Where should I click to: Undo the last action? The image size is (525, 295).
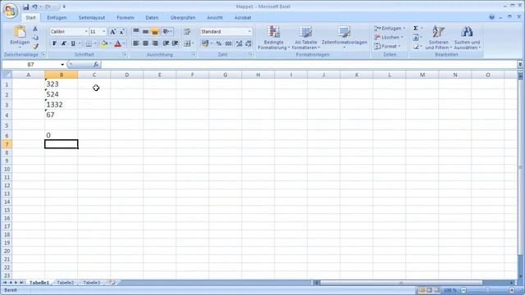point(34,7)
